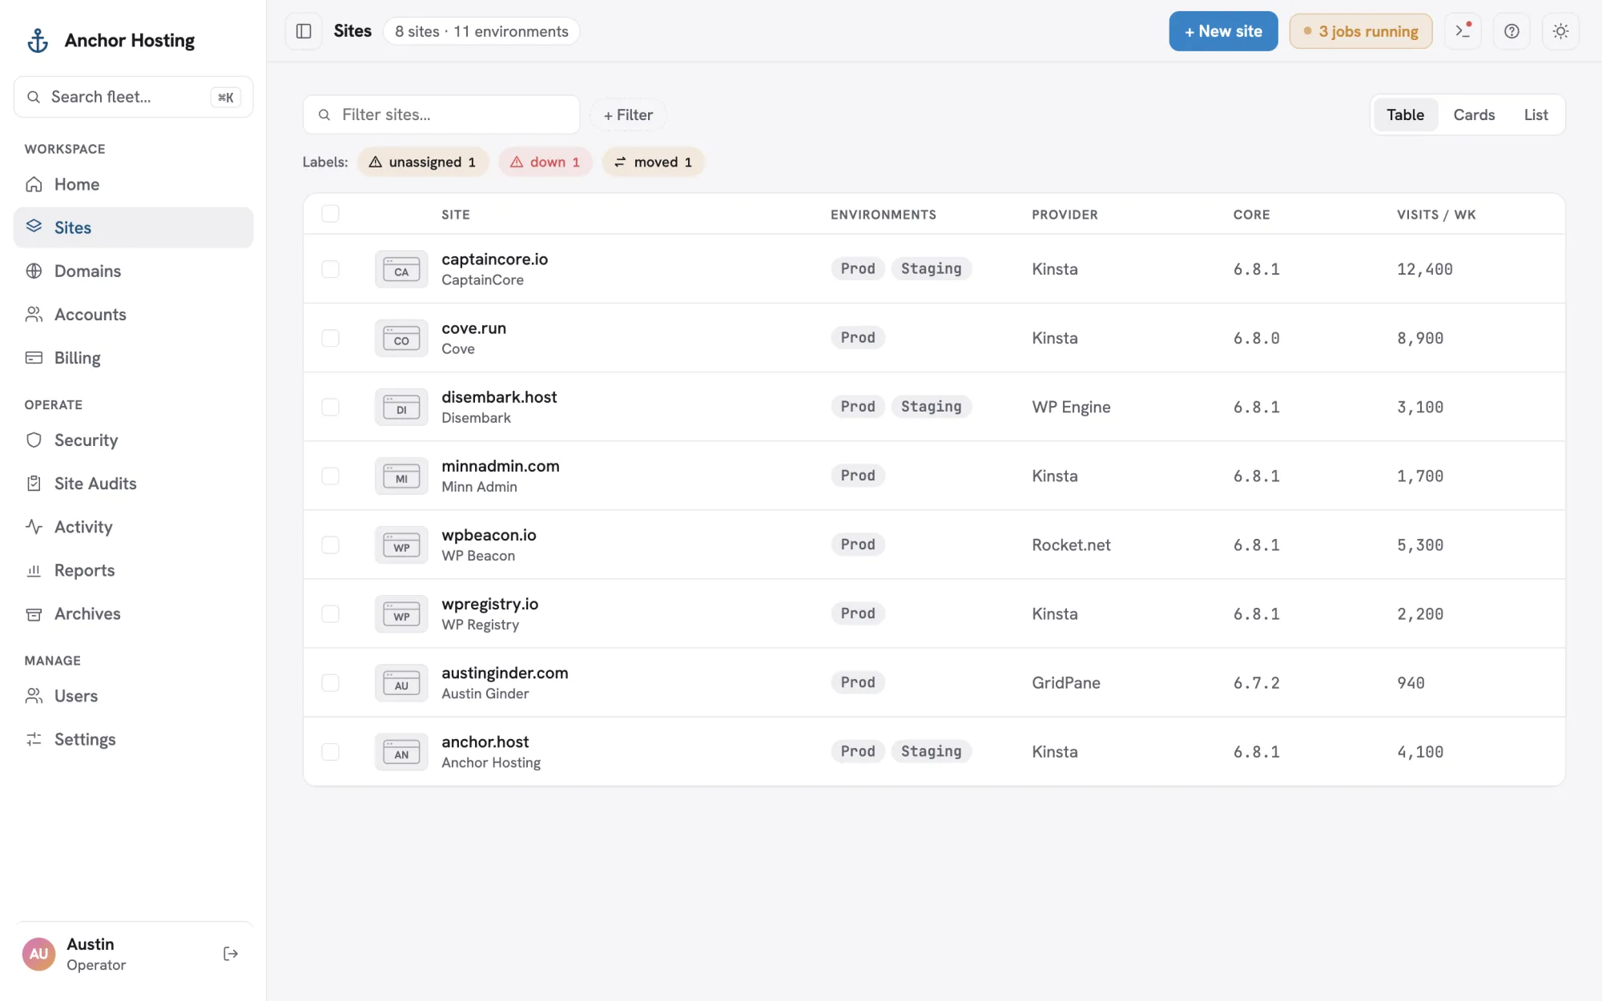
Task: Click the '8 sites · 11 environments' pill
Action: coord(481,31)
